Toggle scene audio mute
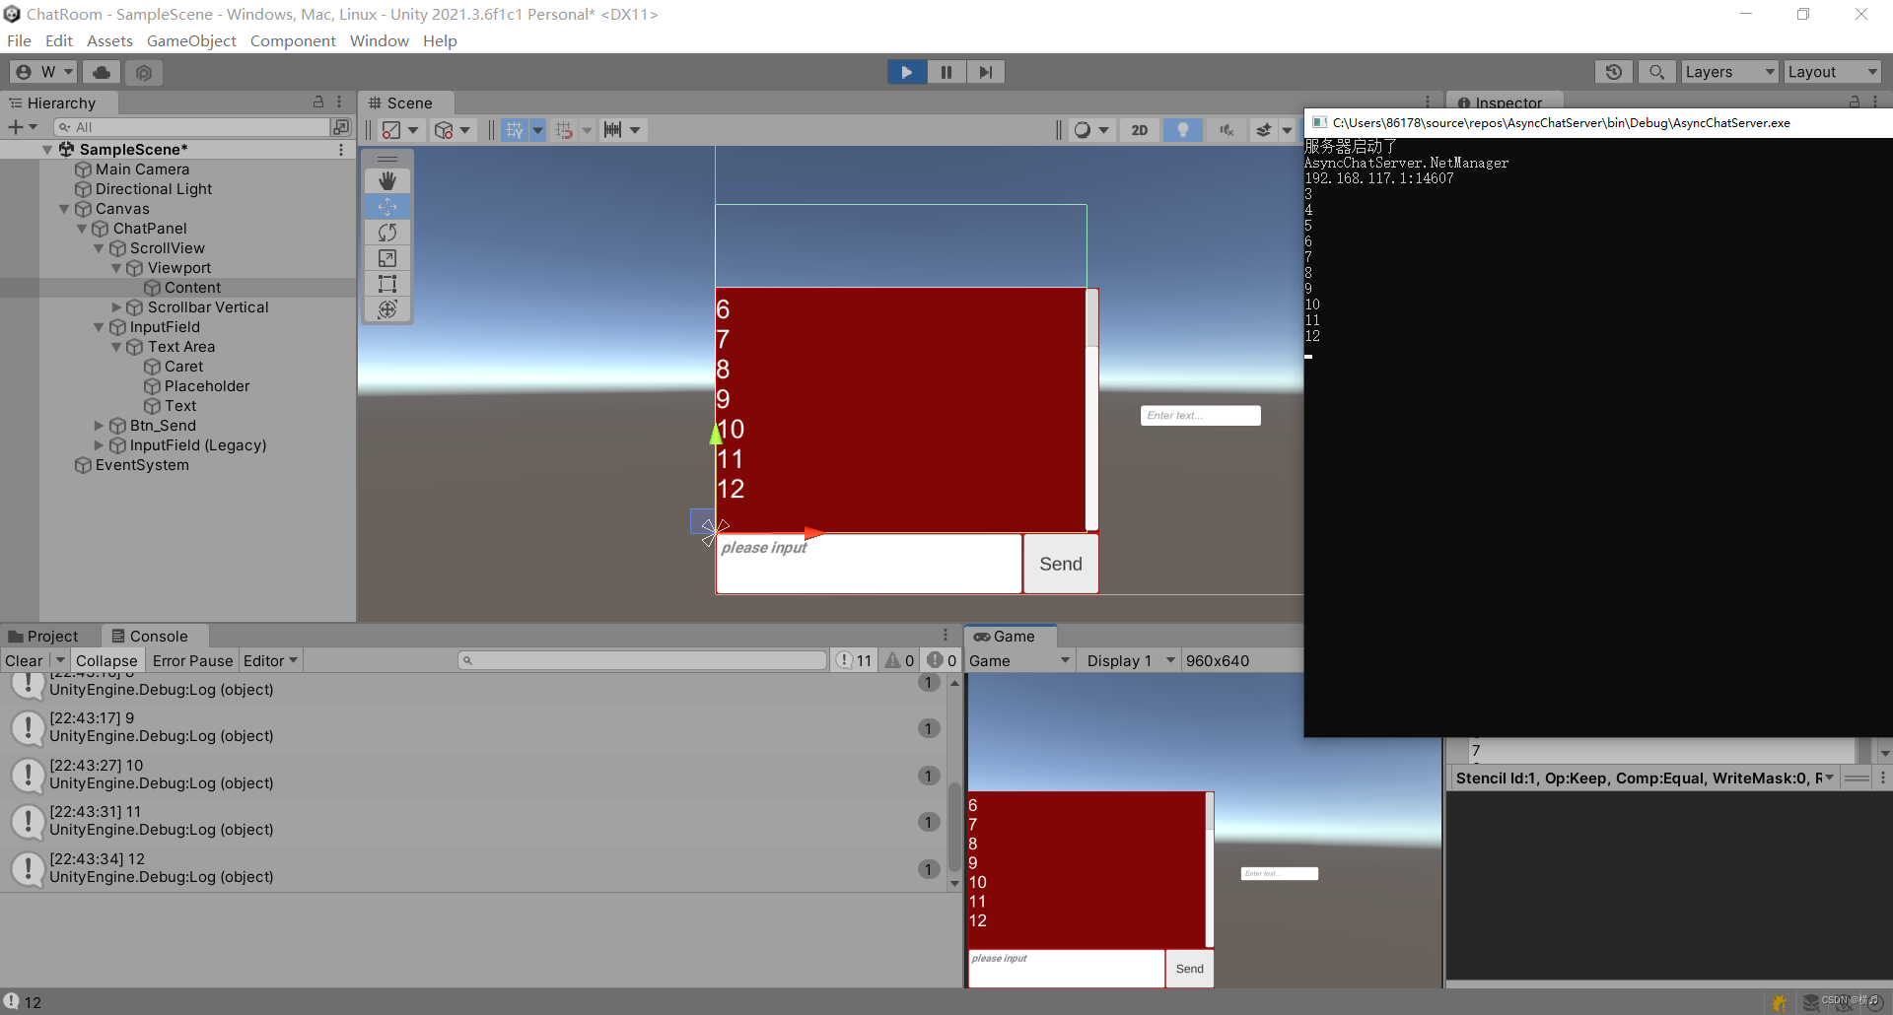 click(x=1226, y=130)
